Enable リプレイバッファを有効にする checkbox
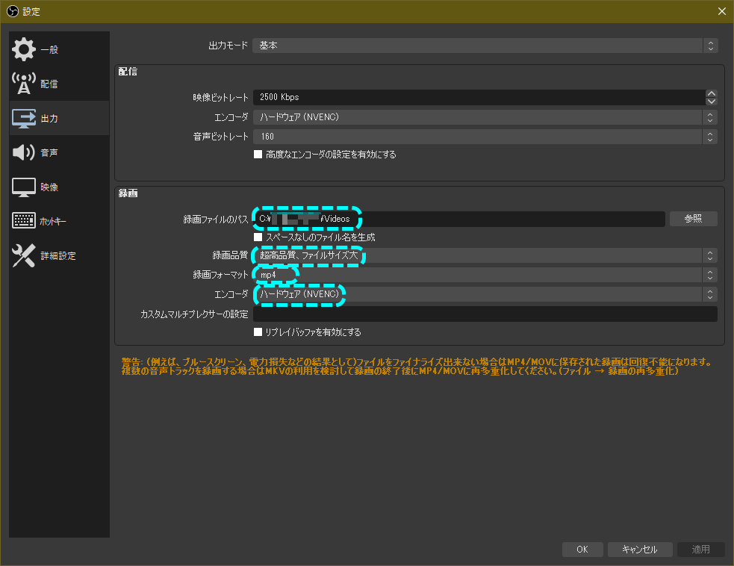734x566 pixels. click(x=258, y=332)
